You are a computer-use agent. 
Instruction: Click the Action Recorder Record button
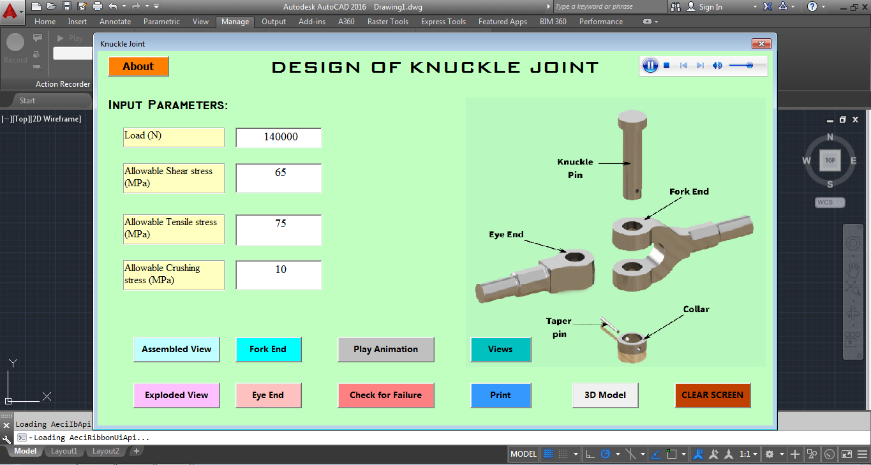15,48
